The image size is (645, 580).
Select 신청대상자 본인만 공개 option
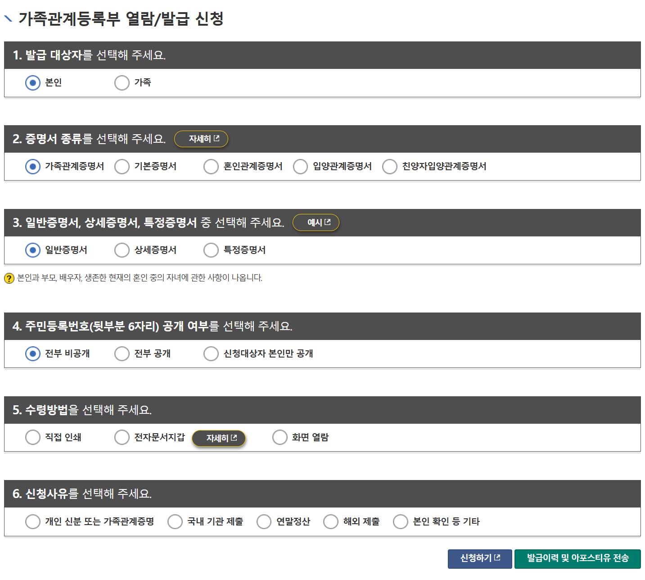(211, 353)
